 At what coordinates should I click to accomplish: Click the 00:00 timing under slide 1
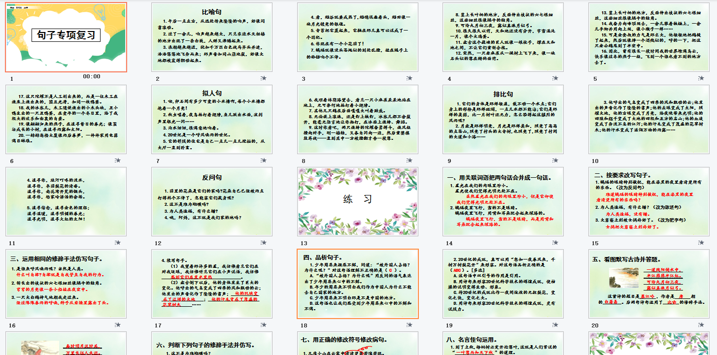92,77
